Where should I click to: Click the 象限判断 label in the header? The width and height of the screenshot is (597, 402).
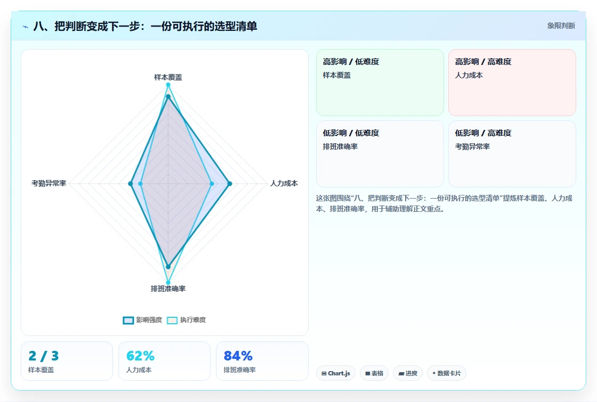(561, 26)
